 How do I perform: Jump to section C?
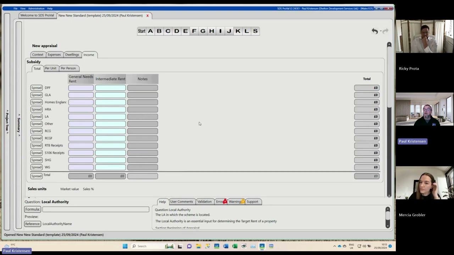pyautogui.click(x=168, y=31)
